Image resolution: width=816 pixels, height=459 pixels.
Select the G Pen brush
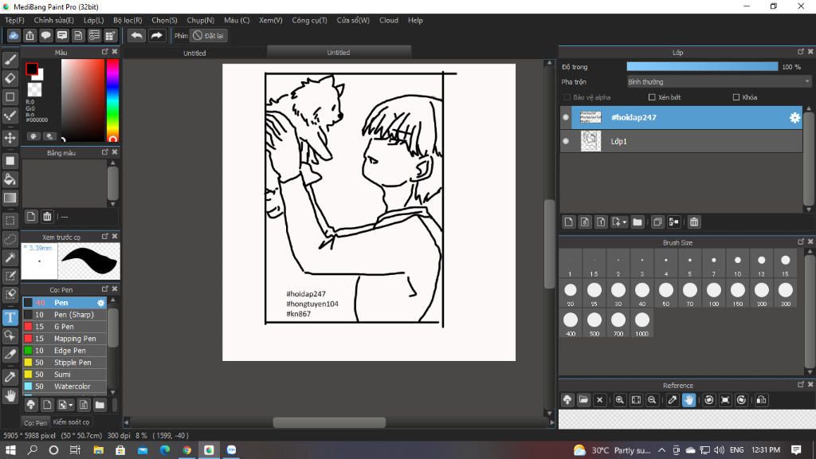65,327
